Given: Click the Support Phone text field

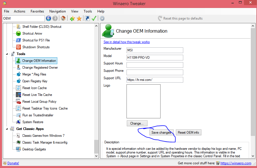Looking at the screenshot, I should pos(155,72).
